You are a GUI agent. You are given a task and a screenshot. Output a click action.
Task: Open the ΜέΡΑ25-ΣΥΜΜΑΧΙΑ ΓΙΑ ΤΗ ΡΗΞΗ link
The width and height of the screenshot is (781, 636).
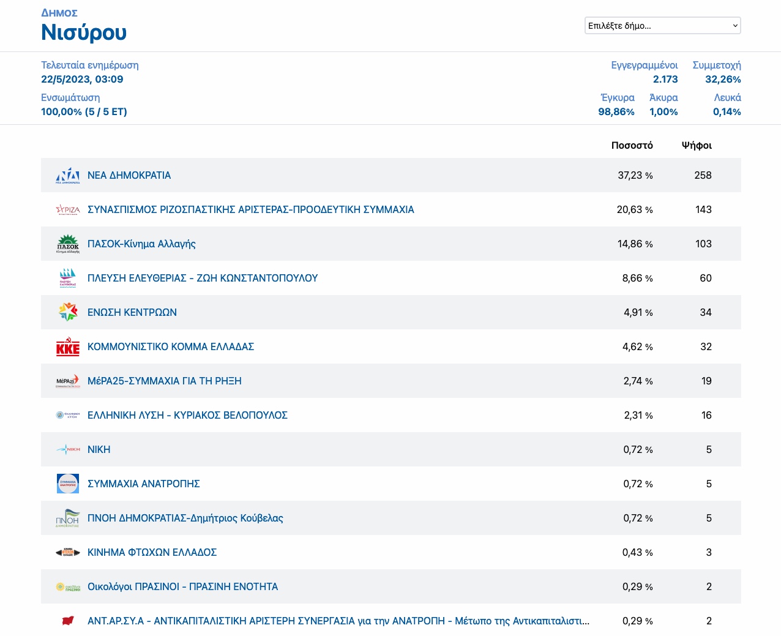point(165,381)
